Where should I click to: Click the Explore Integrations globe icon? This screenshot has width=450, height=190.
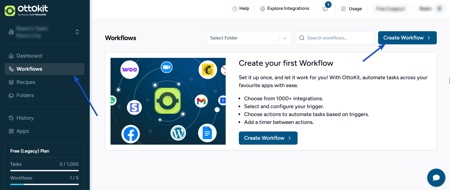pos(263,9)
